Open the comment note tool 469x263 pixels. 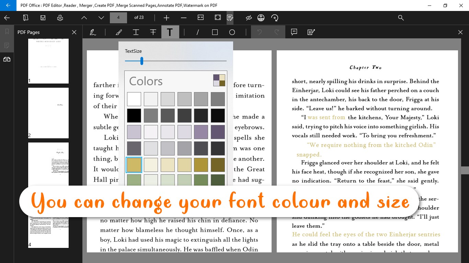(x=294, y=32)
